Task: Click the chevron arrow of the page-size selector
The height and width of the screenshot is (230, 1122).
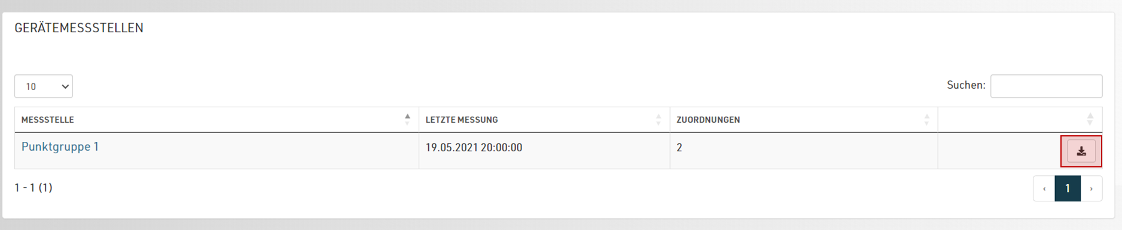Action: [x=65, y=86]
